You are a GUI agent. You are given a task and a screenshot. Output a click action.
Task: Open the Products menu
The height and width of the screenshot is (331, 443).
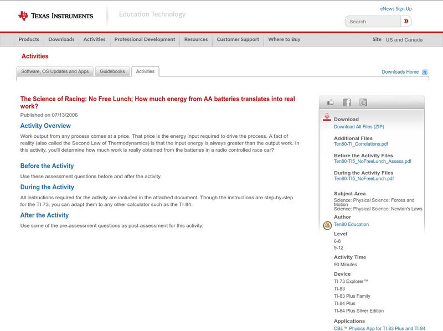pos(29,39)
